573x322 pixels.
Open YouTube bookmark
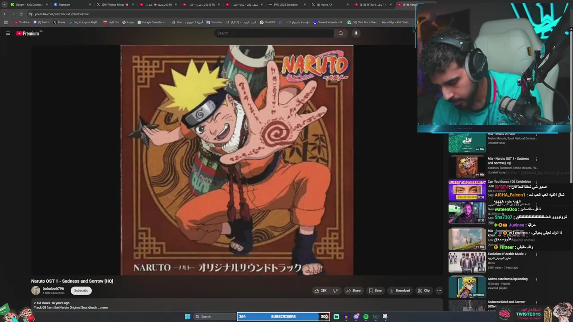tap(22, 22)
